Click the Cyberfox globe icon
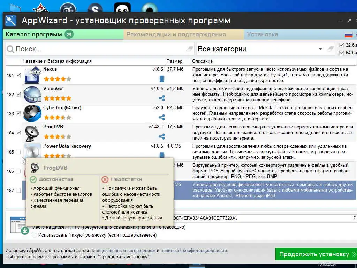Image resolution: width=357 pixels, height=268 pixels. click(x=32, y=113)
